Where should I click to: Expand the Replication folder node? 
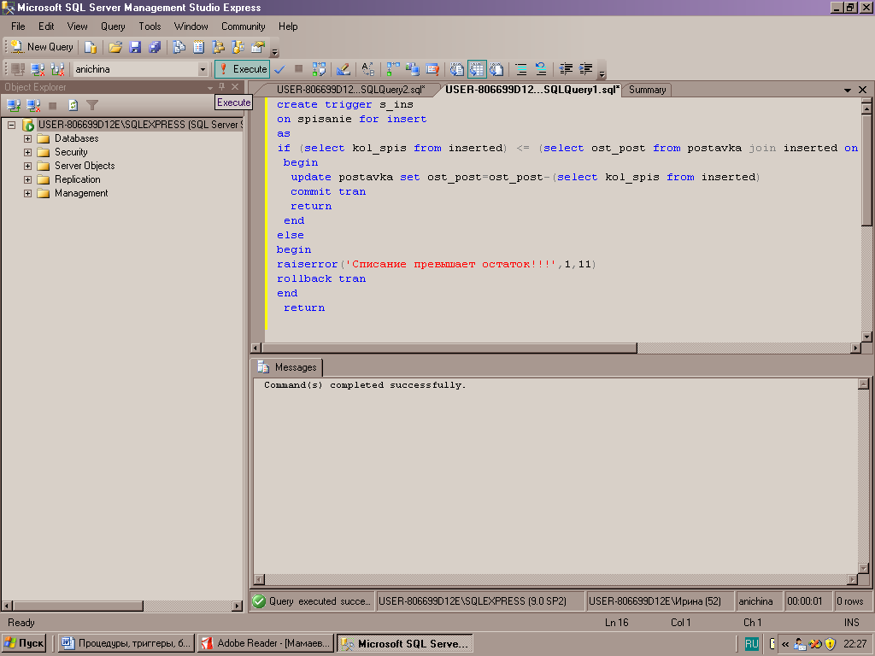[x=27, y=179]
